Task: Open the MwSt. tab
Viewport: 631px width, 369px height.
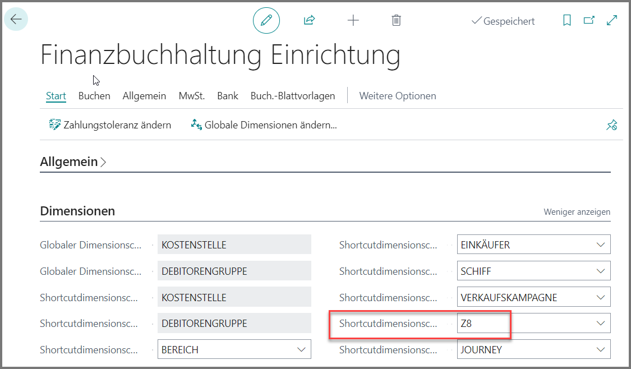Action: (192, 96)
